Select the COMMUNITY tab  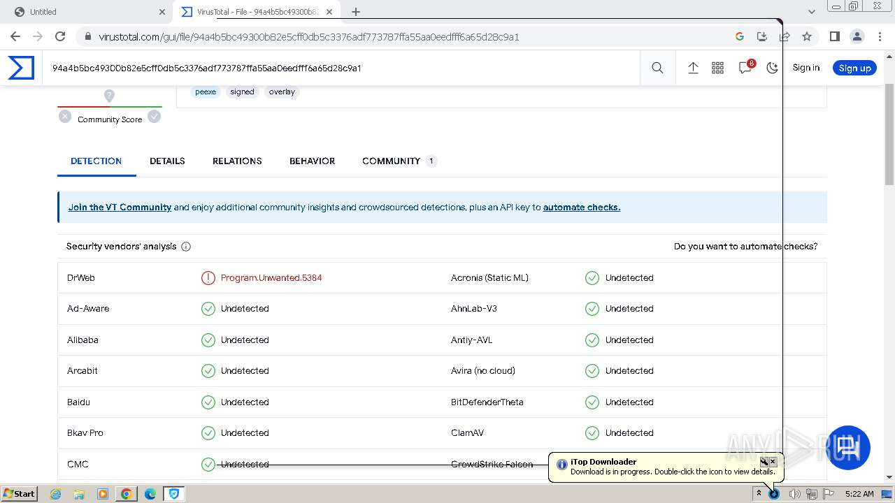(399, 161)
